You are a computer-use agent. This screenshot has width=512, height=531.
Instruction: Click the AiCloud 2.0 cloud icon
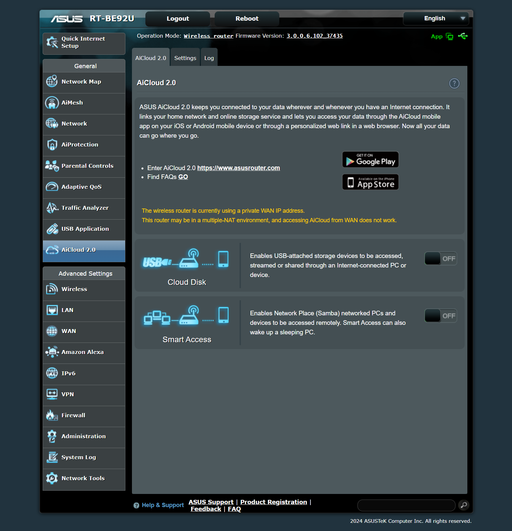[x=52, y=250]
